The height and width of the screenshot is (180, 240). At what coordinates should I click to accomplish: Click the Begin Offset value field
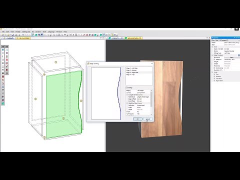[x=143, y=99]
